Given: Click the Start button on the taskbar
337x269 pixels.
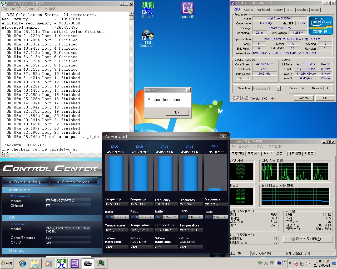Looking at the screenshot, I should click(x=7, y=263).
